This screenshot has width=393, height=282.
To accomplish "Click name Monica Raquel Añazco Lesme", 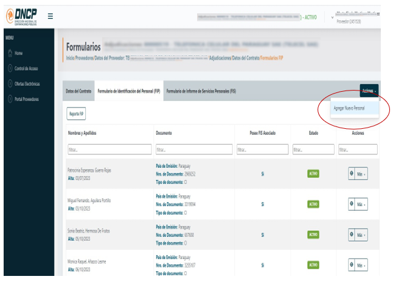I will (x=87, y=261).
